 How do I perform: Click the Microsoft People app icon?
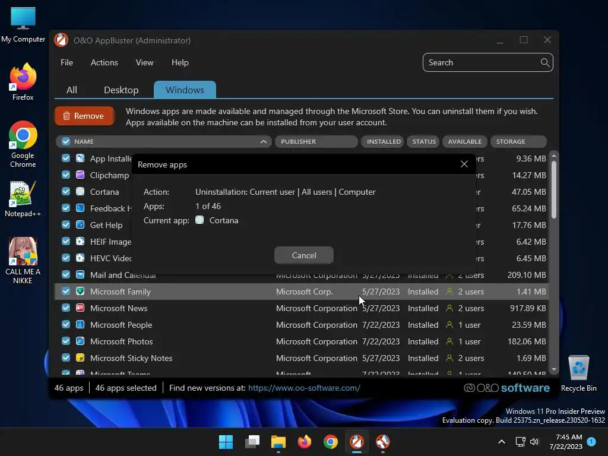point(80,325)
